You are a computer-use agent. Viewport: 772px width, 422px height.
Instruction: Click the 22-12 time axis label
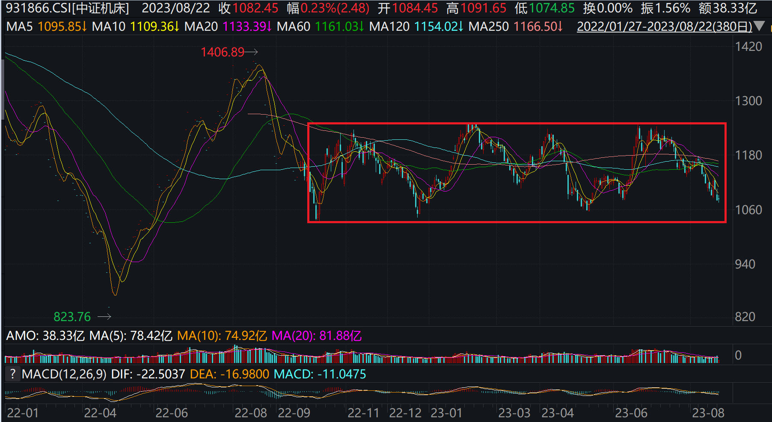pyautogui.click(x=405, y=413)
